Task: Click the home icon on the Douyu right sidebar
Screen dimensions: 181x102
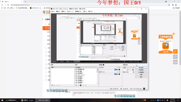Action: [175, 57]
